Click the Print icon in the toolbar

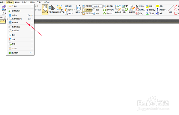(3, 10)
